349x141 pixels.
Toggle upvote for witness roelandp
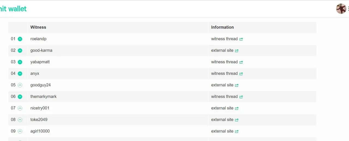pos(20,39)
